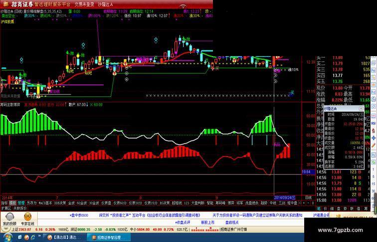Select the 筹码绳 template tab

coord(220,203)
